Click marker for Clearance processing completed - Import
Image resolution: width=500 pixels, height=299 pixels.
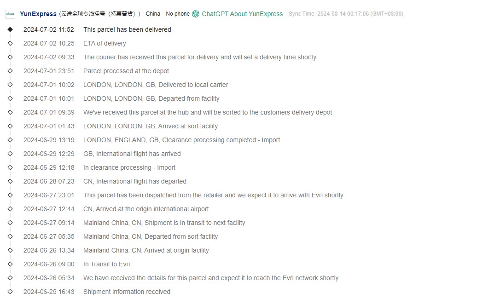(10, 140)
